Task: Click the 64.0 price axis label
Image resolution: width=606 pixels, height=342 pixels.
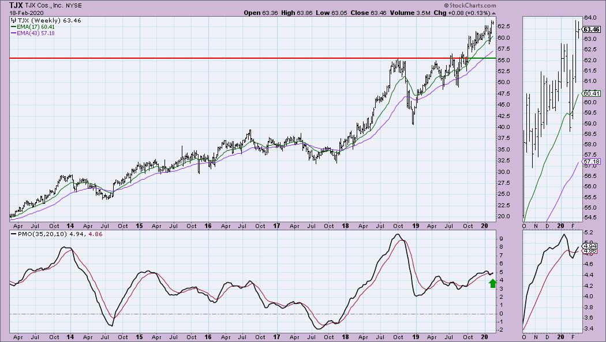Action: click(590, 18)
